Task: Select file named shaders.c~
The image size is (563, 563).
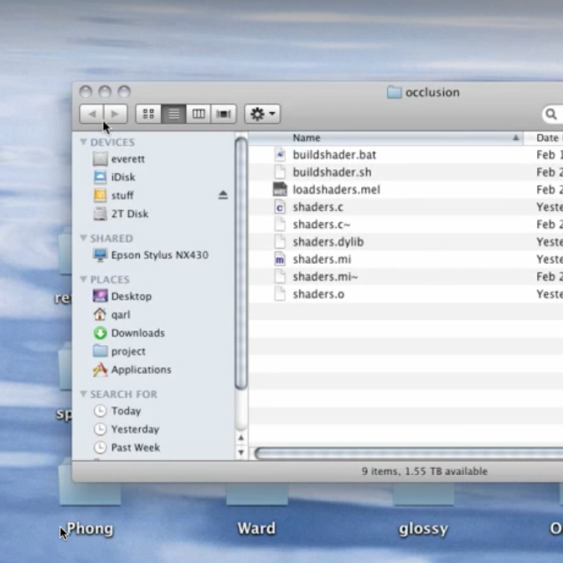Action: 322,225
